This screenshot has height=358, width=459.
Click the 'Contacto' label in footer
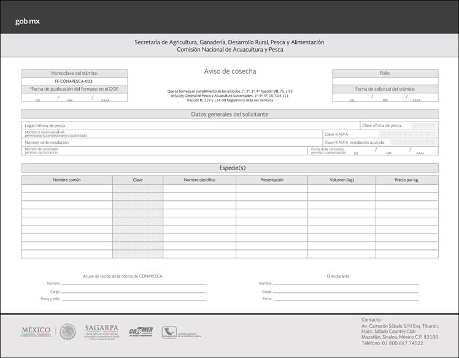tap(371, 320)
